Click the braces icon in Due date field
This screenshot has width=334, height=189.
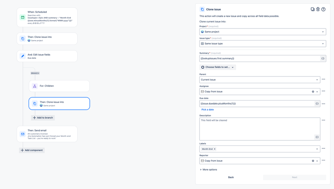pyautogui.click(x=317, y=104)
